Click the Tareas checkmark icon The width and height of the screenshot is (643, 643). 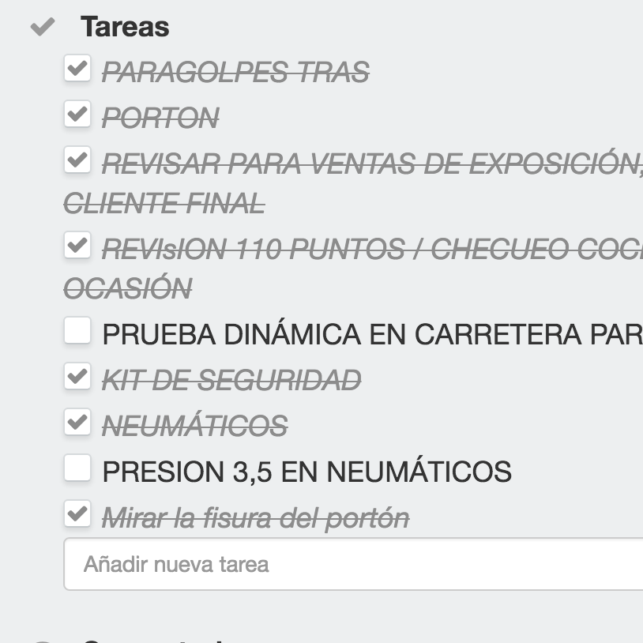(x=42, y=28)
